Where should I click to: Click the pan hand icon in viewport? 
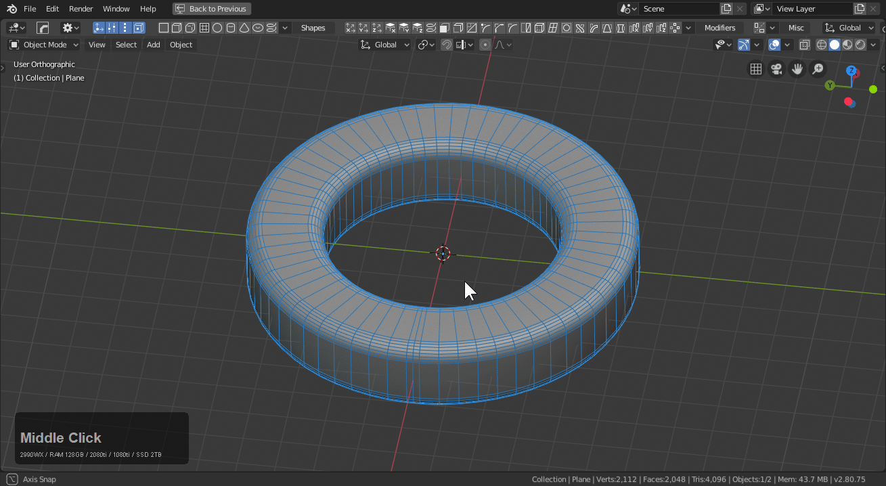coord(797,68)
